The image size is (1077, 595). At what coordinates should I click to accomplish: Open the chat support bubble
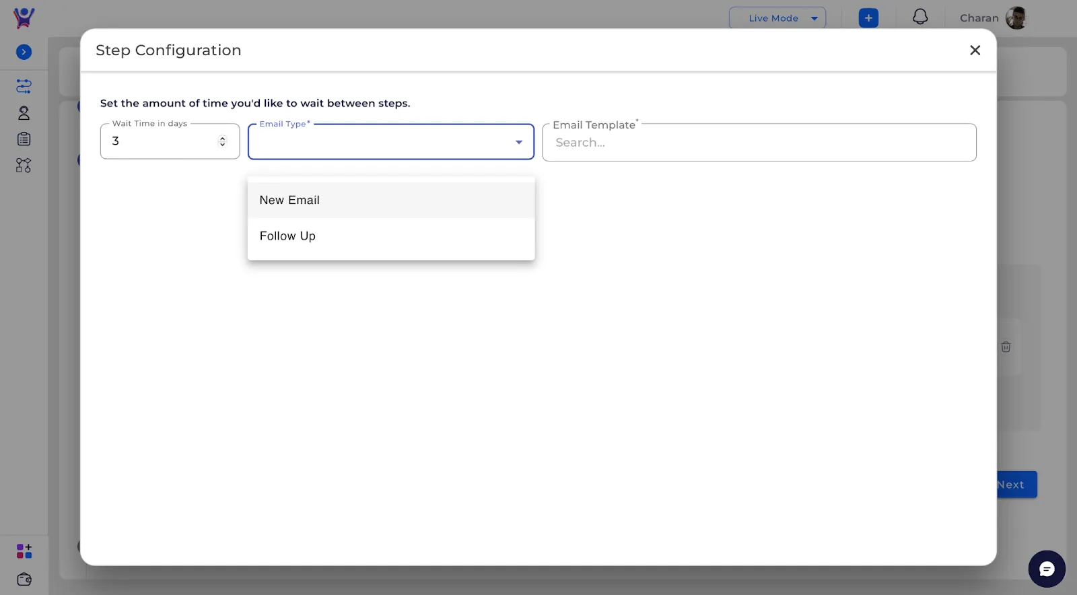point(1047,569)
